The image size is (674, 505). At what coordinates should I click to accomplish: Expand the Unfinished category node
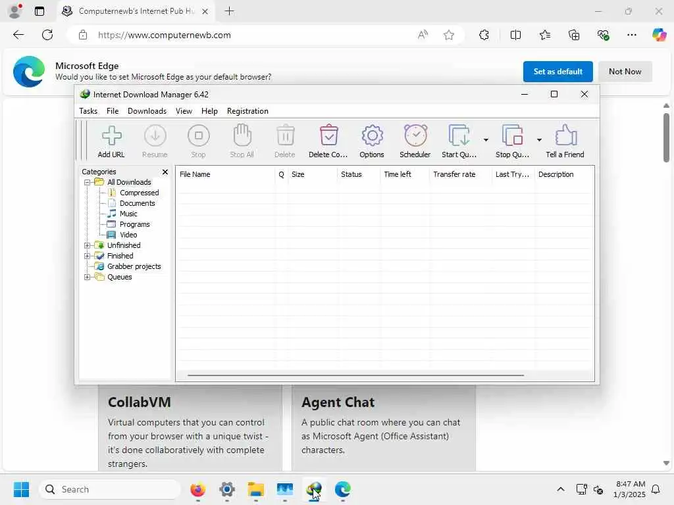pos(88,245)
